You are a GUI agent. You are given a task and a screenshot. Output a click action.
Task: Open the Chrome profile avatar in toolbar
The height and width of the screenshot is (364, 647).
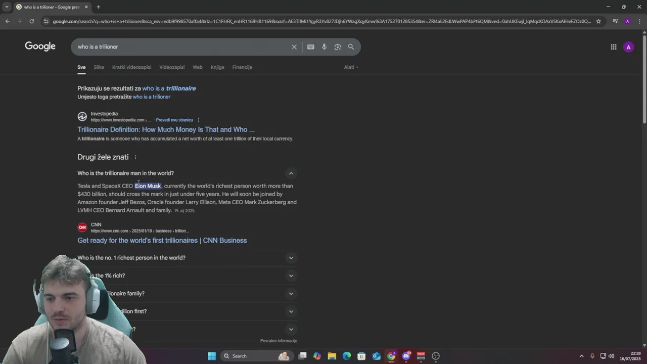point(627,21)
